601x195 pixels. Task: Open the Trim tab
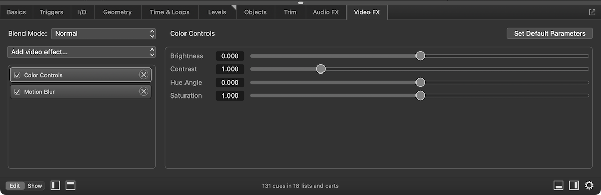point(290,12)
